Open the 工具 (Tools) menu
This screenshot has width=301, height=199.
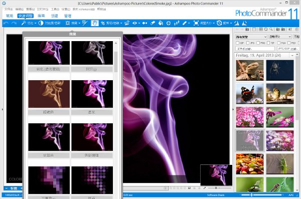click(x=55, y=9)
